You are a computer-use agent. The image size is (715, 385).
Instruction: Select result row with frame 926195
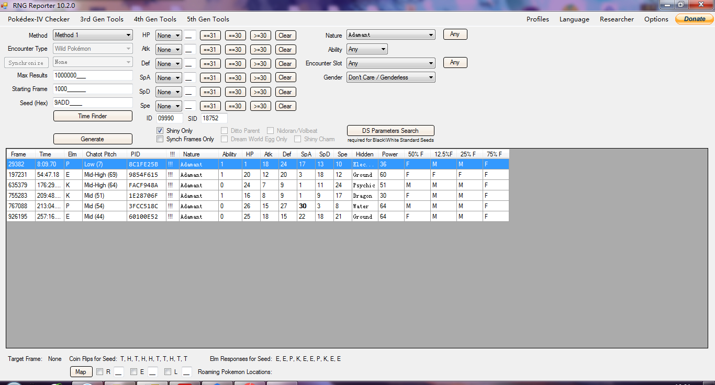(x=258, y=217)
